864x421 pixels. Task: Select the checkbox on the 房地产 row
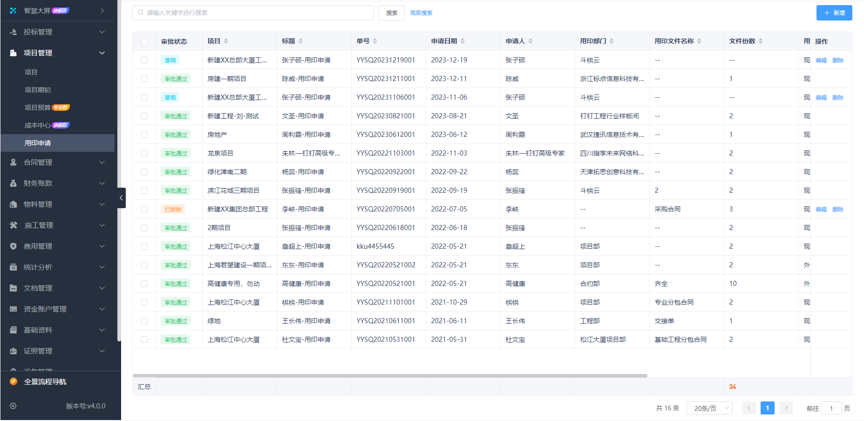144,134
